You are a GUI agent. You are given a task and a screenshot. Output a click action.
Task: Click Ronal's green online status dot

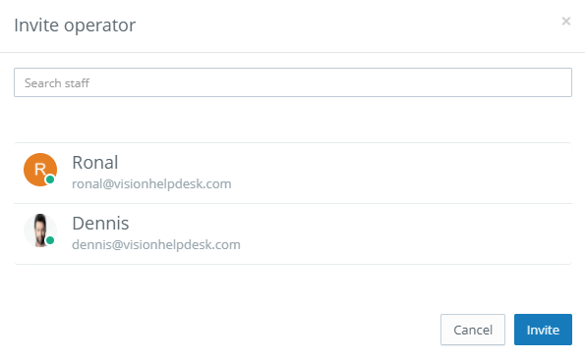point(50,179)
